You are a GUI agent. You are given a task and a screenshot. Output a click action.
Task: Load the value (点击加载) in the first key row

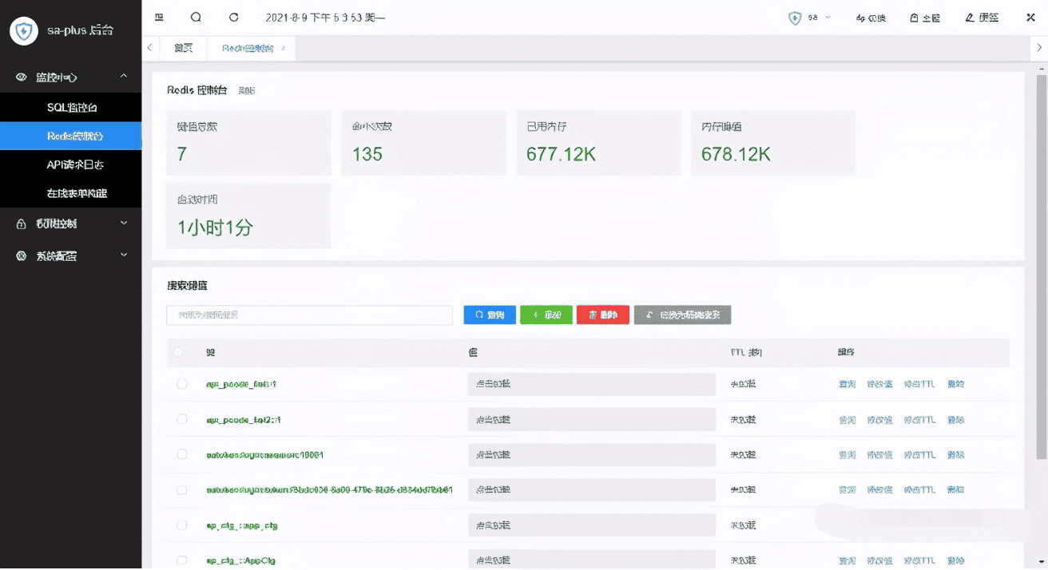tap(591, 384)
